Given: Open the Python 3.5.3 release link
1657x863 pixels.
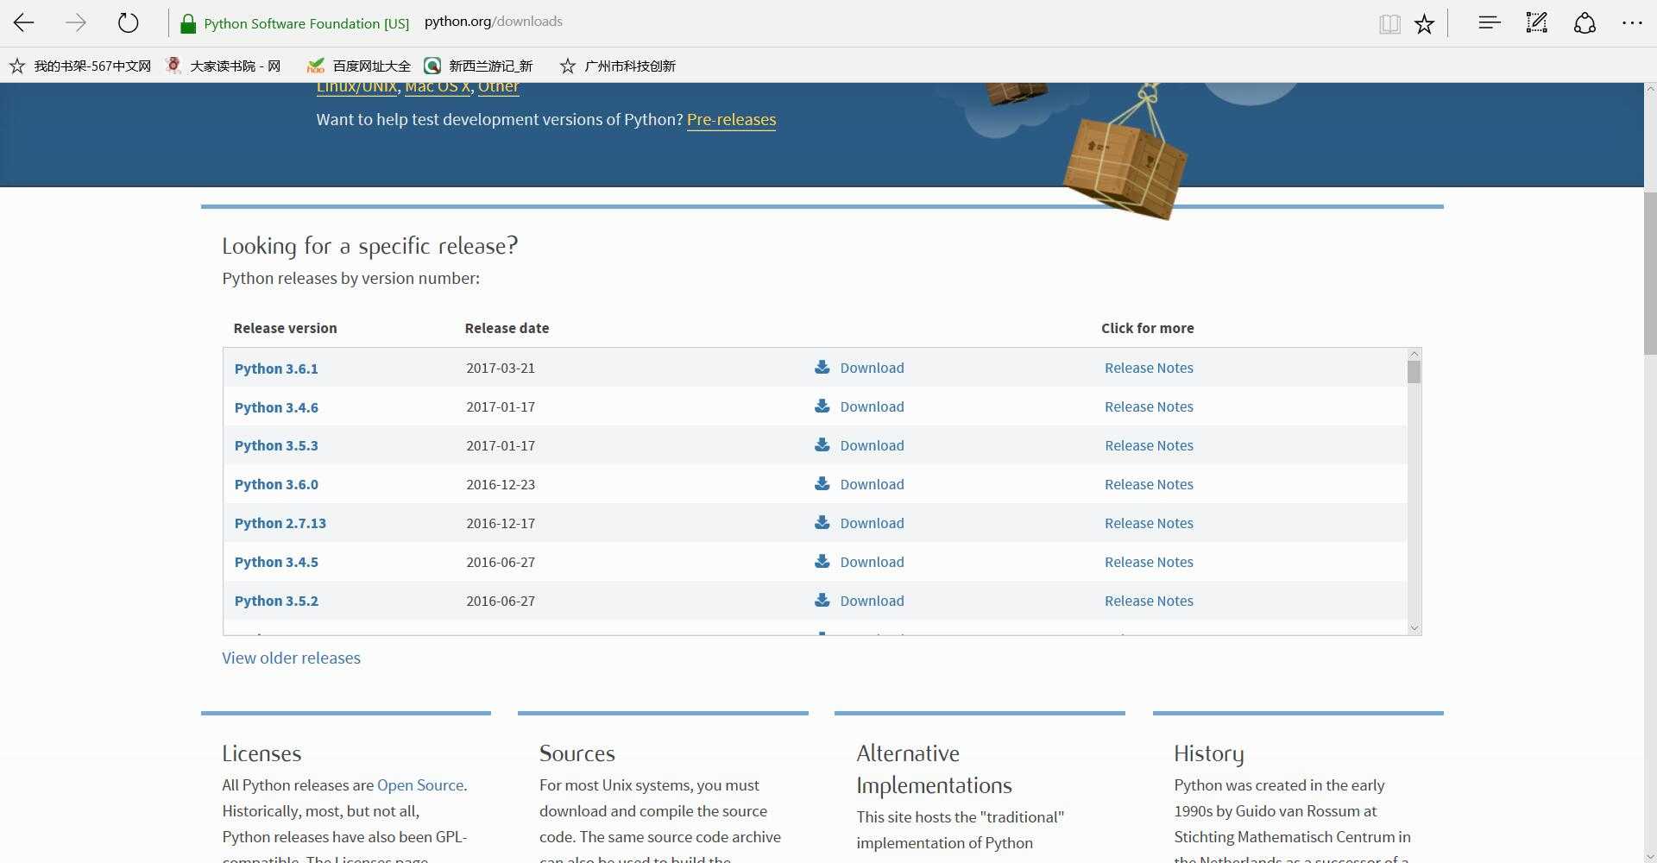Looking at the screenshot, I should click(276, 445).
